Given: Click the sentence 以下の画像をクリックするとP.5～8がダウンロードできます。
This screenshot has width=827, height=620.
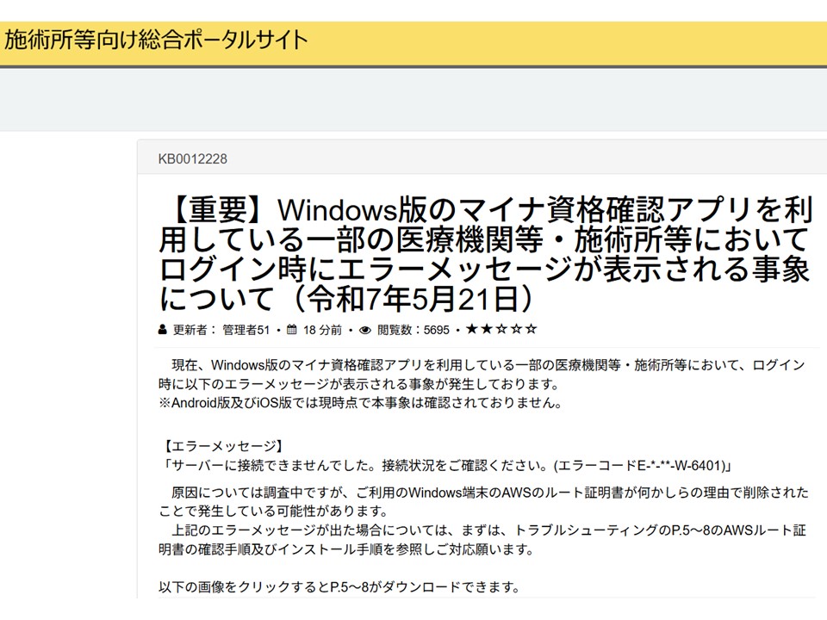Looking at the screenshot, I should tap(340, 586).
